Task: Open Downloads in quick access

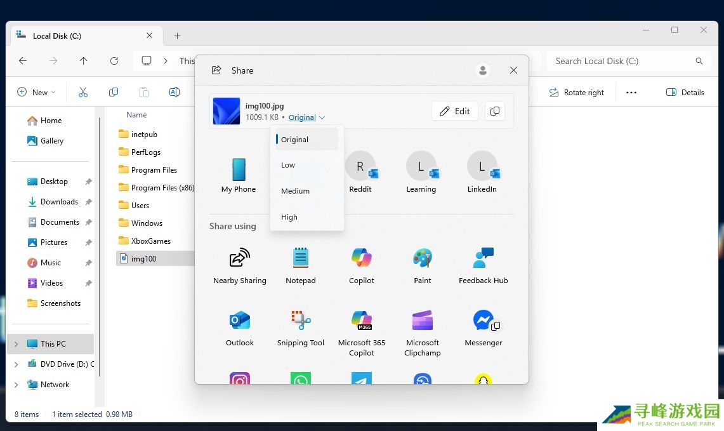Action: click(x=53, y=202)
